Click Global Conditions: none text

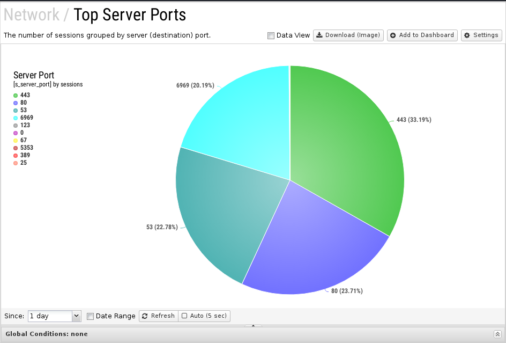click(x=47, y=334)
